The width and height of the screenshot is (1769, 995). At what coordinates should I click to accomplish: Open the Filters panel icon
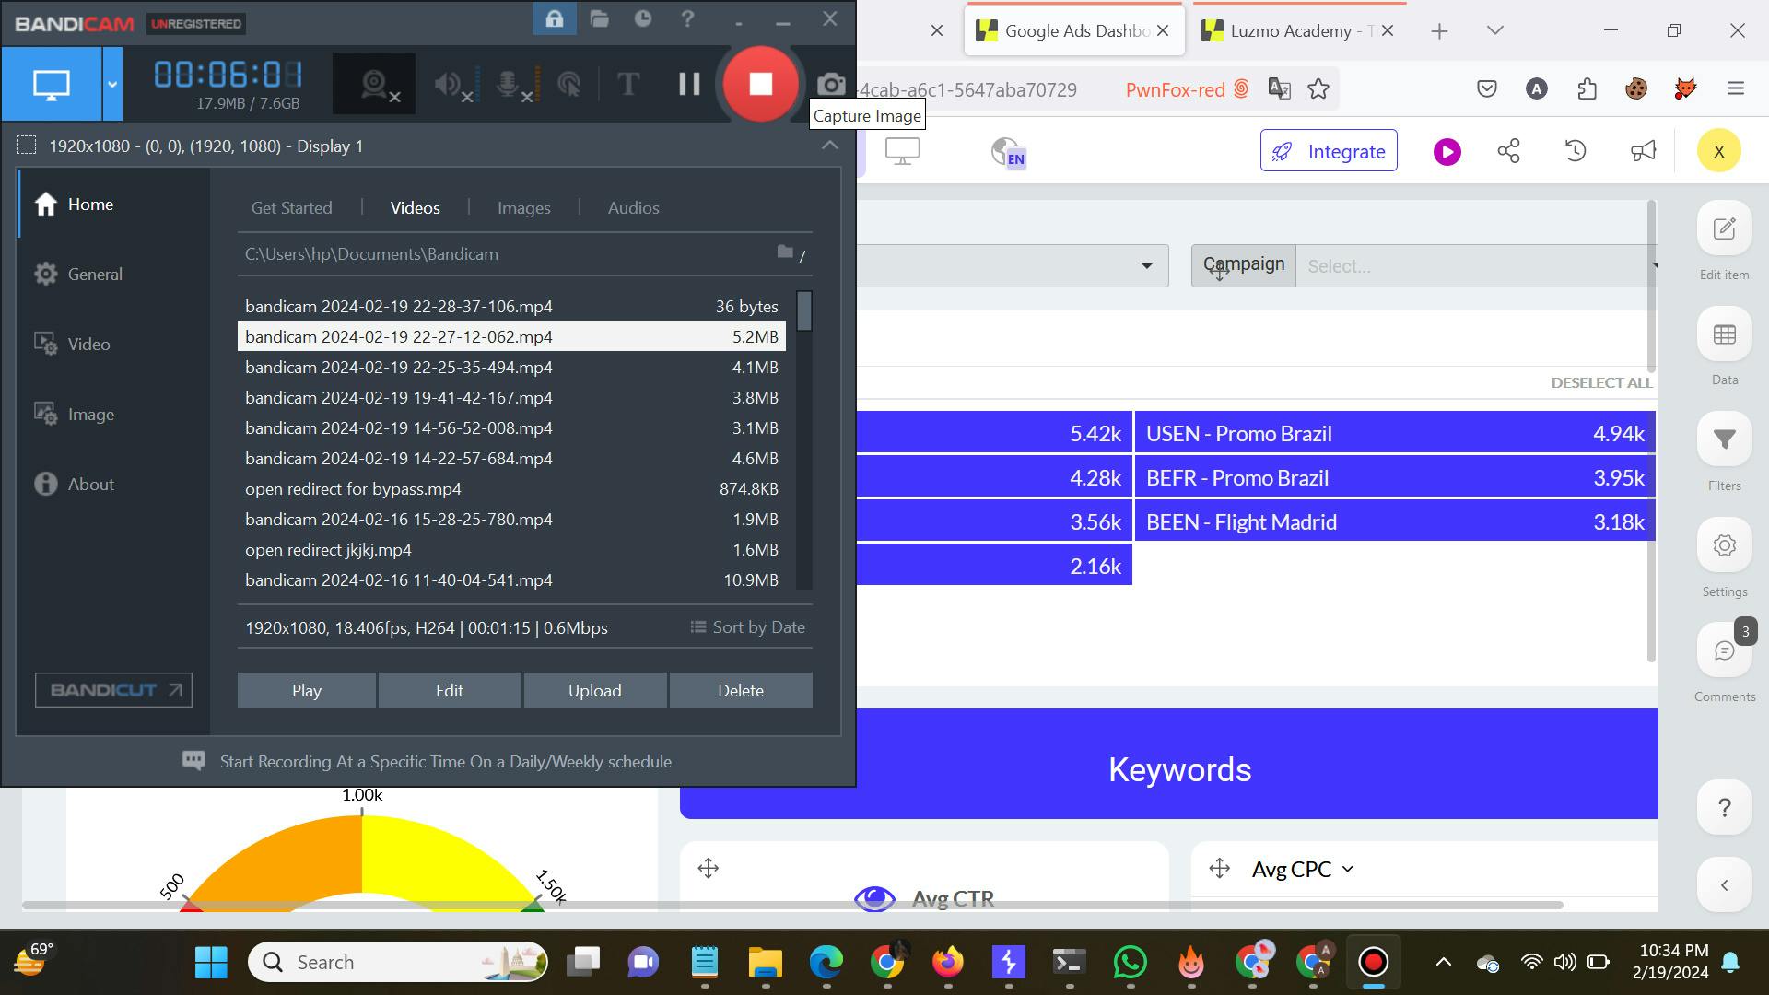tap(1724, 440)
